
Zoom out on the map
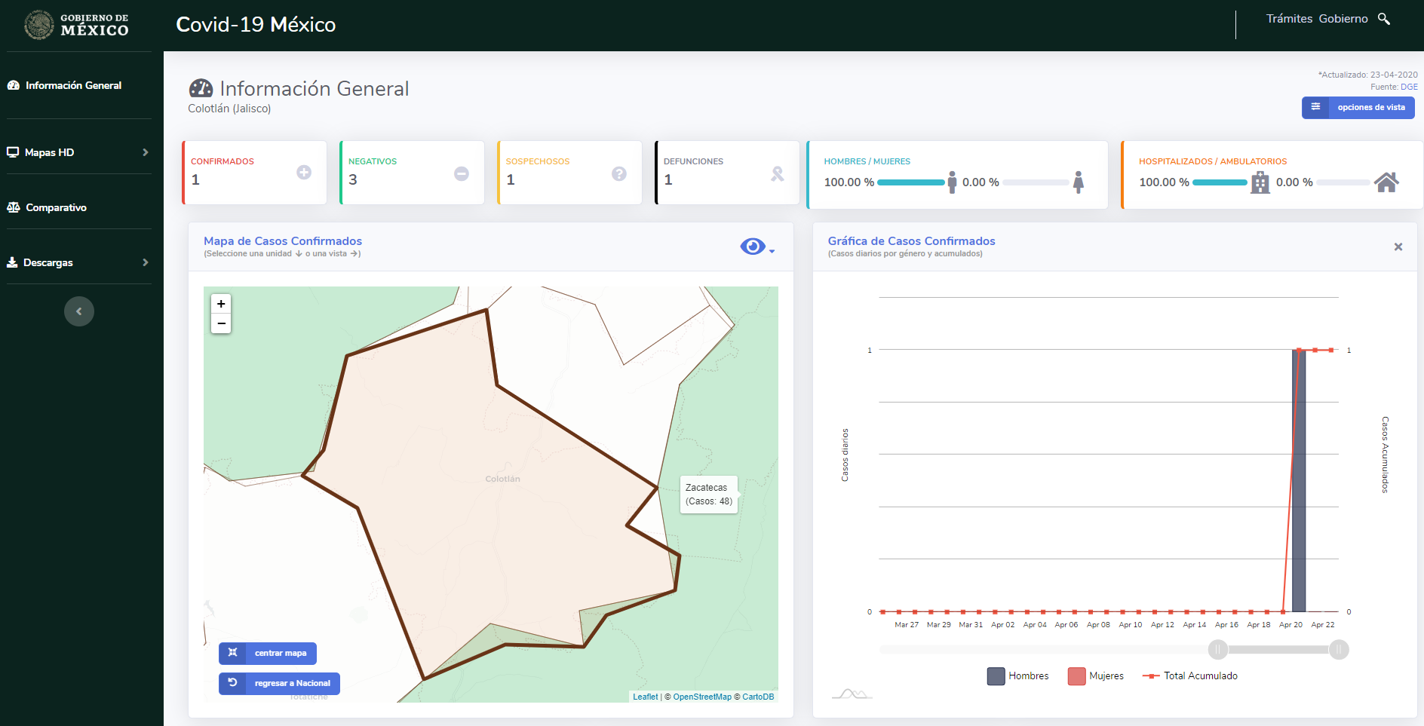click(221, 323)
